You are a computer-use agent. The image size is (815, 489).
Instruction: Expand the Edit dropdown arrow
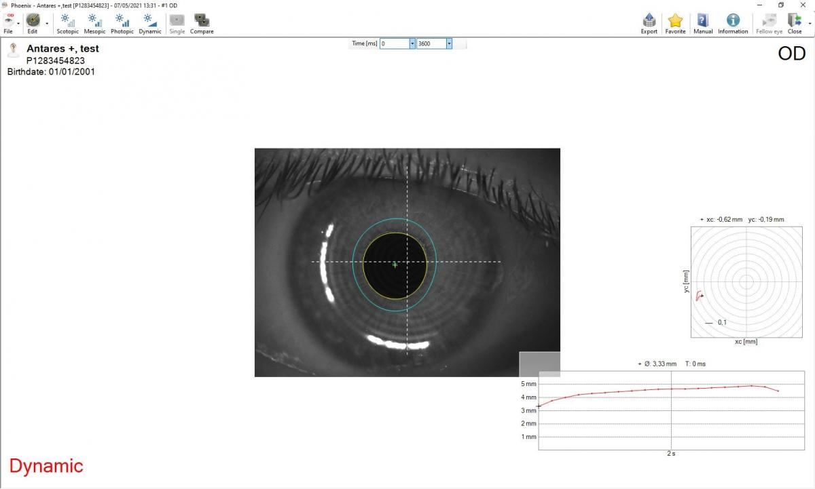[x=47, y=23]
